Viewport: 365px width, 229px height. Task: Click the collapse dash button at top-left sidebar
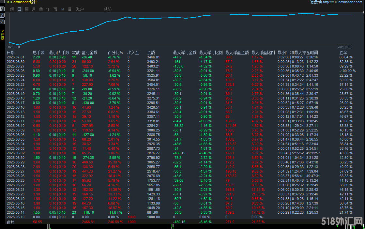coord(2,2)
